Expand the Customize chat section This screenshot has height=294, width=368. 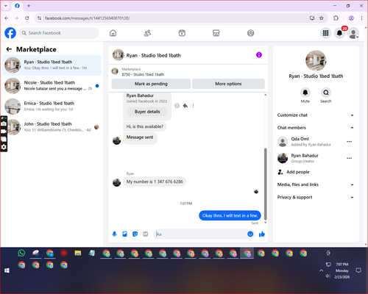tap(316, 115)
